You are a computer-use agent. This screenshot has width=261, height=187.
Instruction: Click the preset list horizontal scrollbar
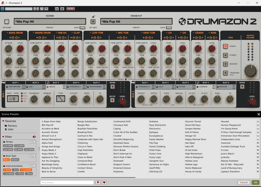pyautogui.click(x=88, y=178)
